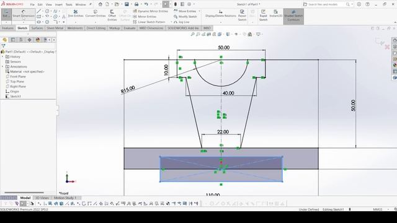This screenshot has height=223, width=397.
Task: Open the Move Entities dropdown arrow
Action: coord(200,11)
